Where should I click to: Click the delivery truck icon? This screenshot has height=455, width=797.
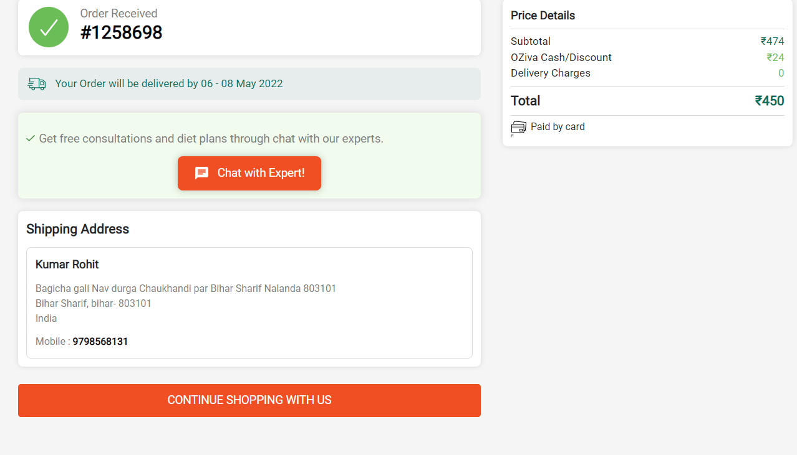[x=37, y=84]
